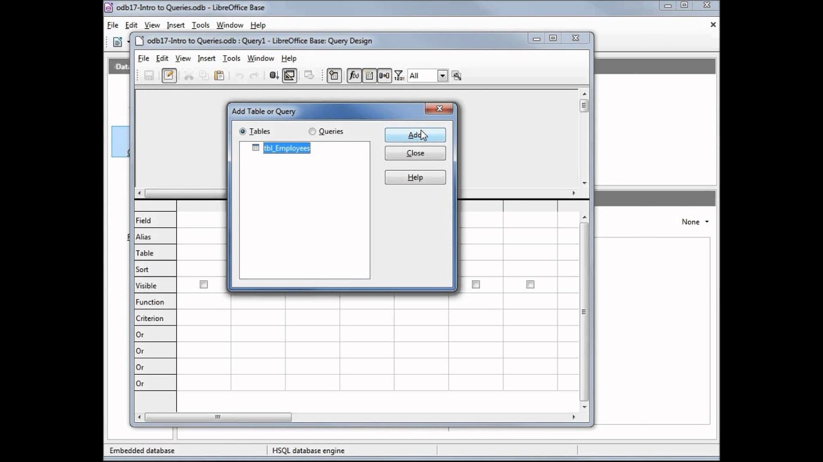Close the document using the X by the main menu bar
This screenshot has height=462, width=823.
(x=713, y=24)
